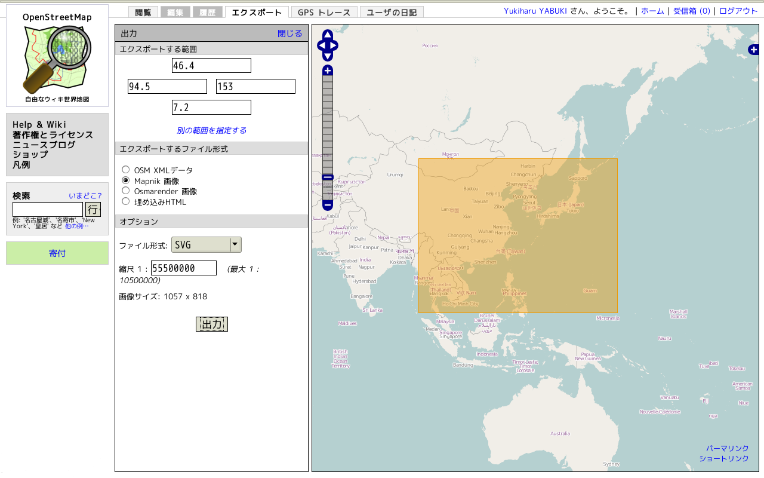The height and width of the screenshot is (478, 764).
Task: Click the Sydney label on map
Action: pos(611,464)
